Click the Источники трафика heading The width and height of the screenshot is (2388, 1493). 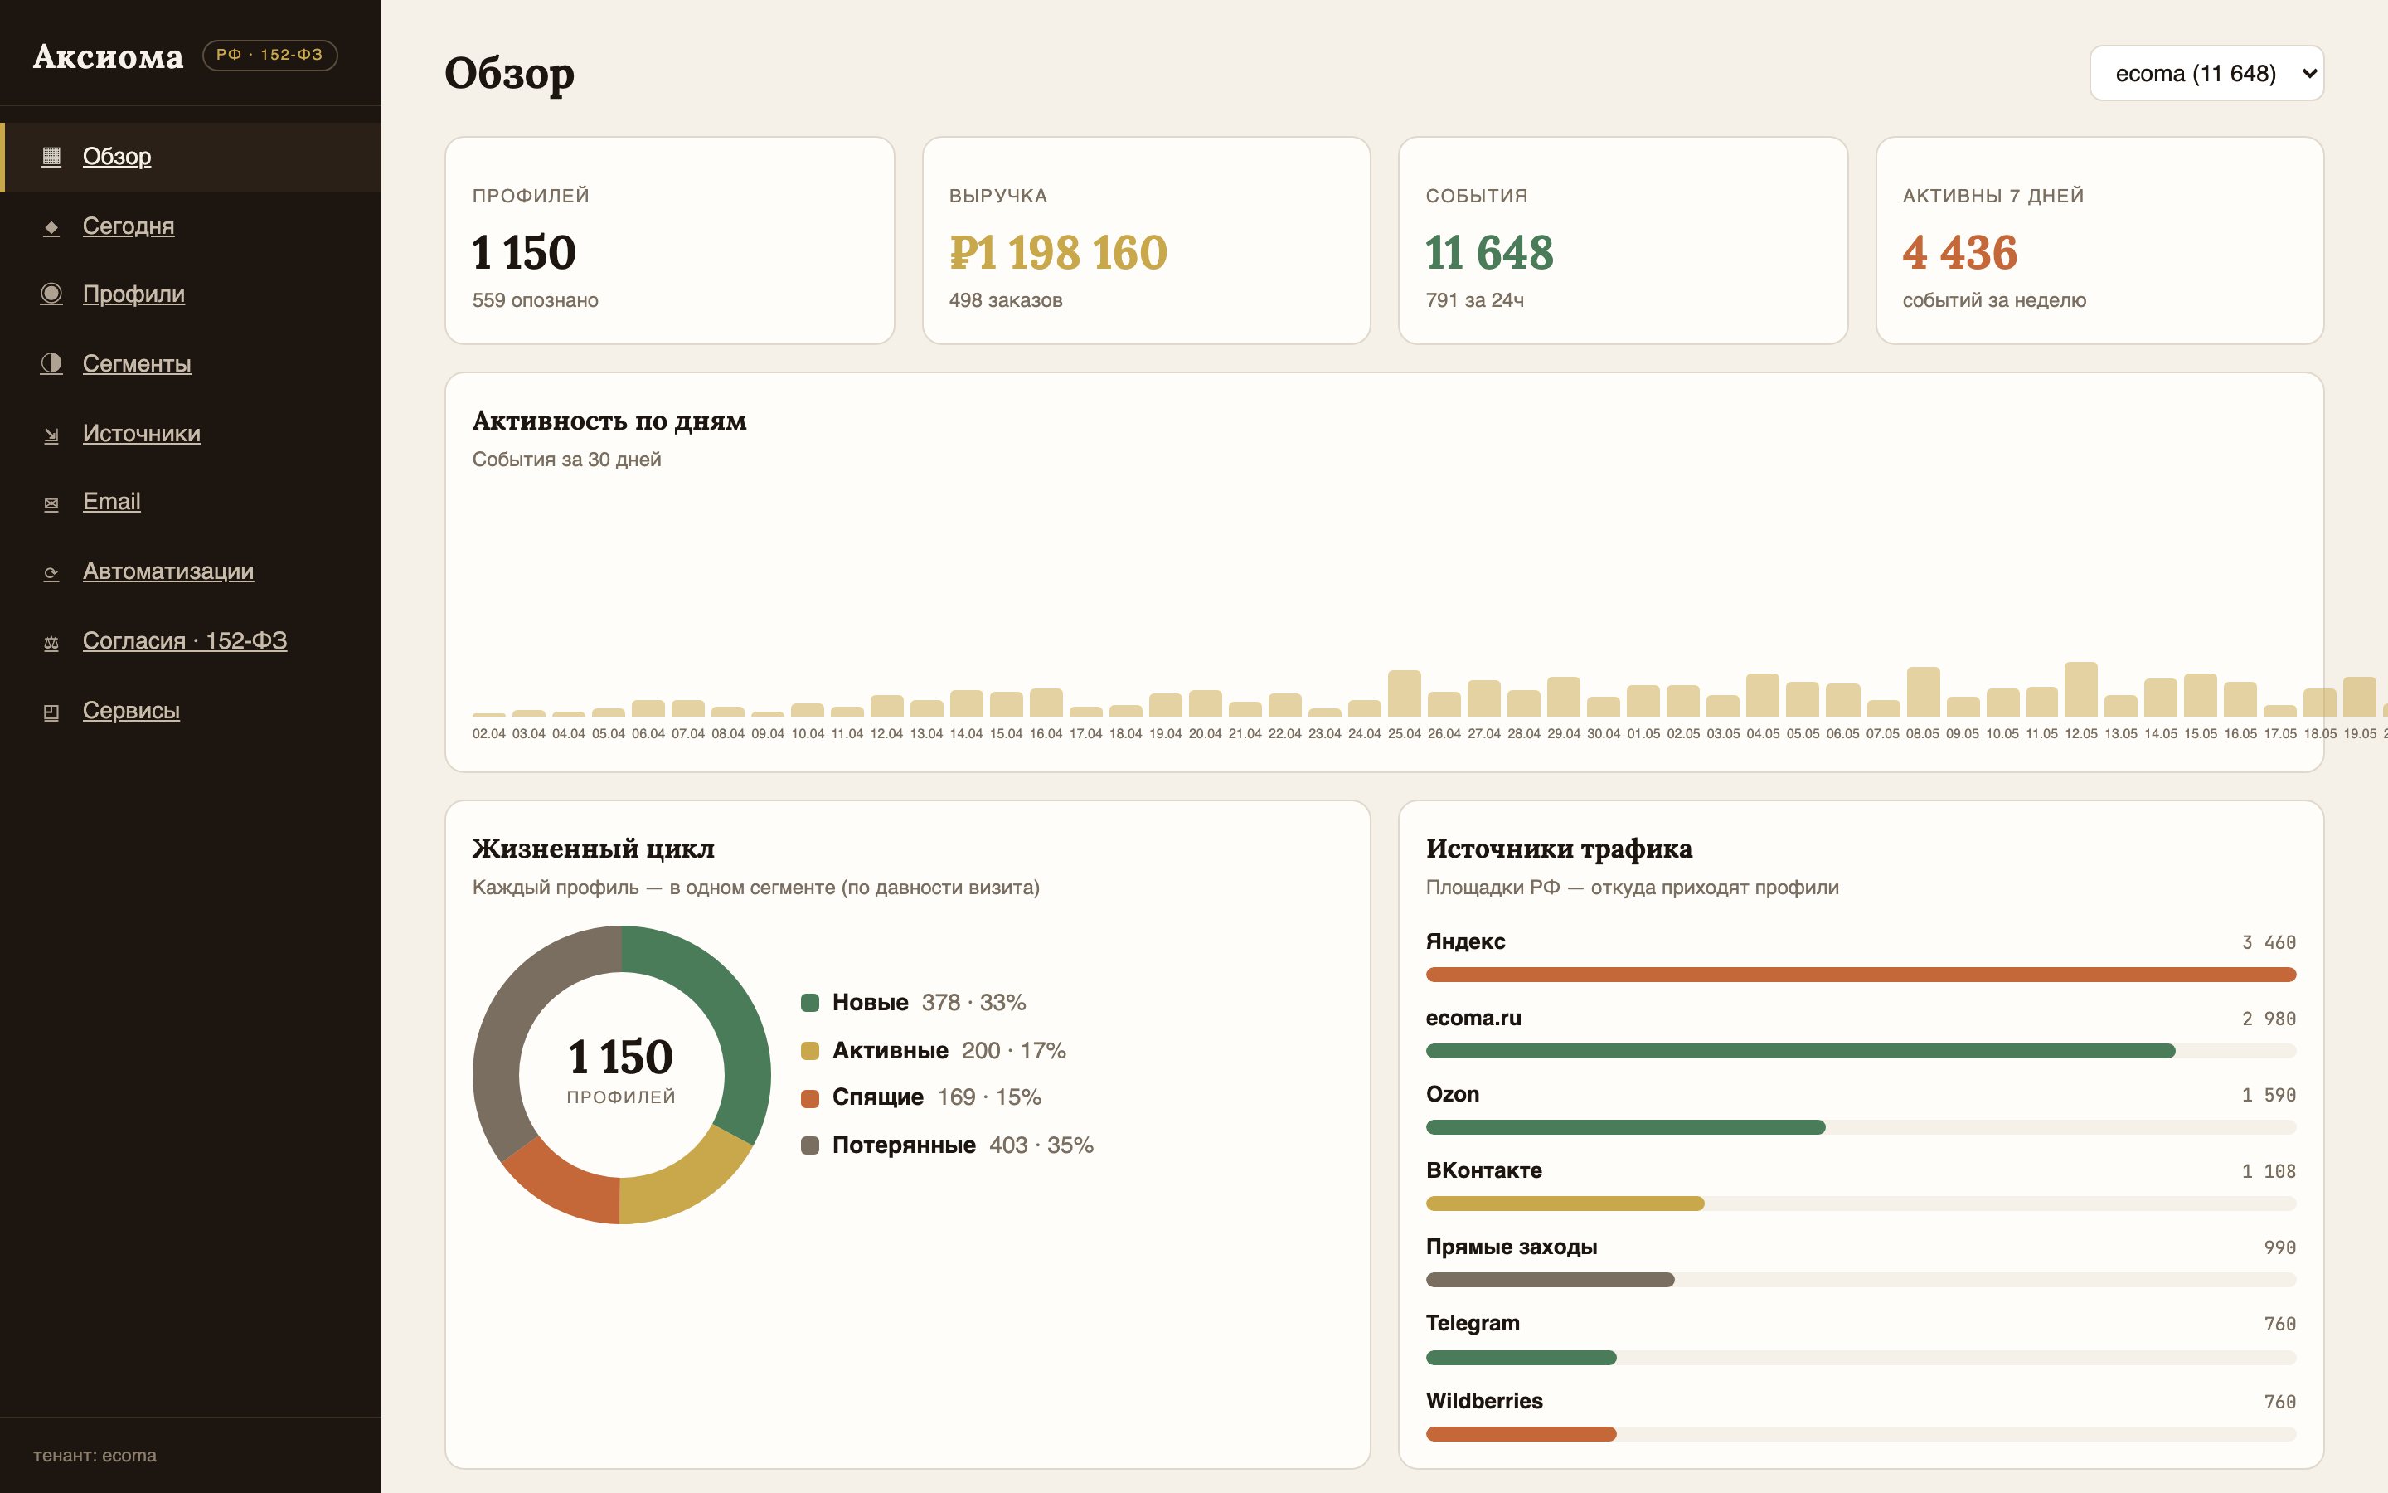(1558, 849)
